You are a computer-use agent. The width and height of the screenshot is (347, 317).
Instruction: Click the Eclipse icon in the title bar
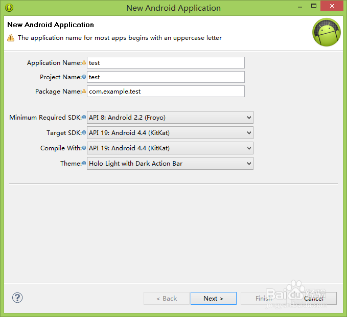(9, 8)
